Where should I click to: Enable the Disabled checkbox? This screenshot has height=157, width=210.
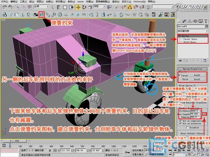[x=187, y=127]
